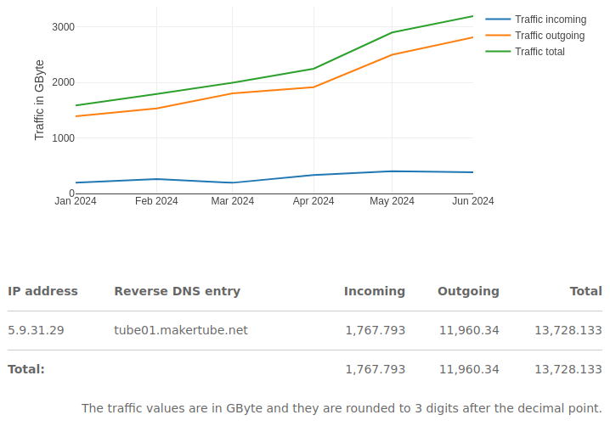Click orange outgoing line point at Apr 2024
The height and width of the screenshot is (426, 610).
313,87
